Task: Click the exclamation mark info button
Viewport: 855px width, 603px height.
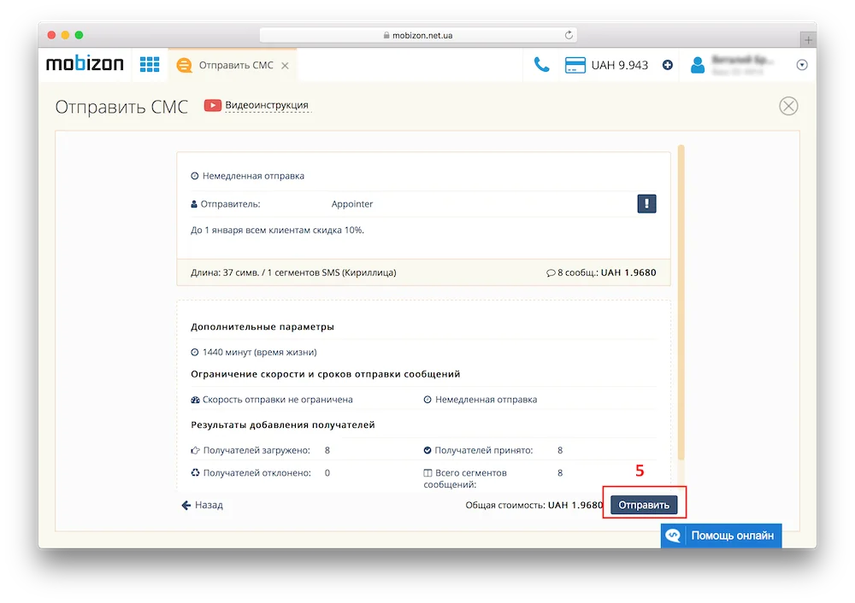Action: (x=646, y=204)
